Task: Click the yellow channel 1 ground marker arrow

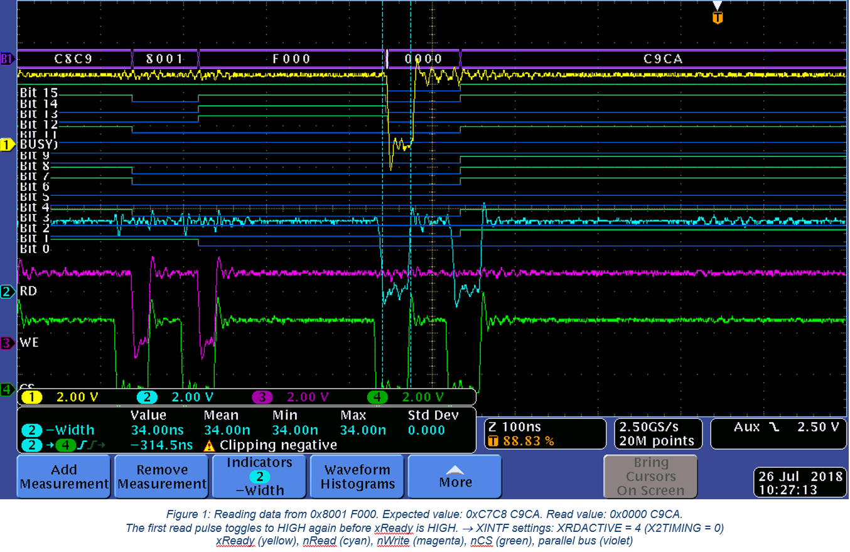Action: pos(6,144)
